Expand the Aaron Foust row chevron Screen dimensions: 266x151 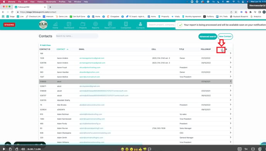[x=230, y=67]
